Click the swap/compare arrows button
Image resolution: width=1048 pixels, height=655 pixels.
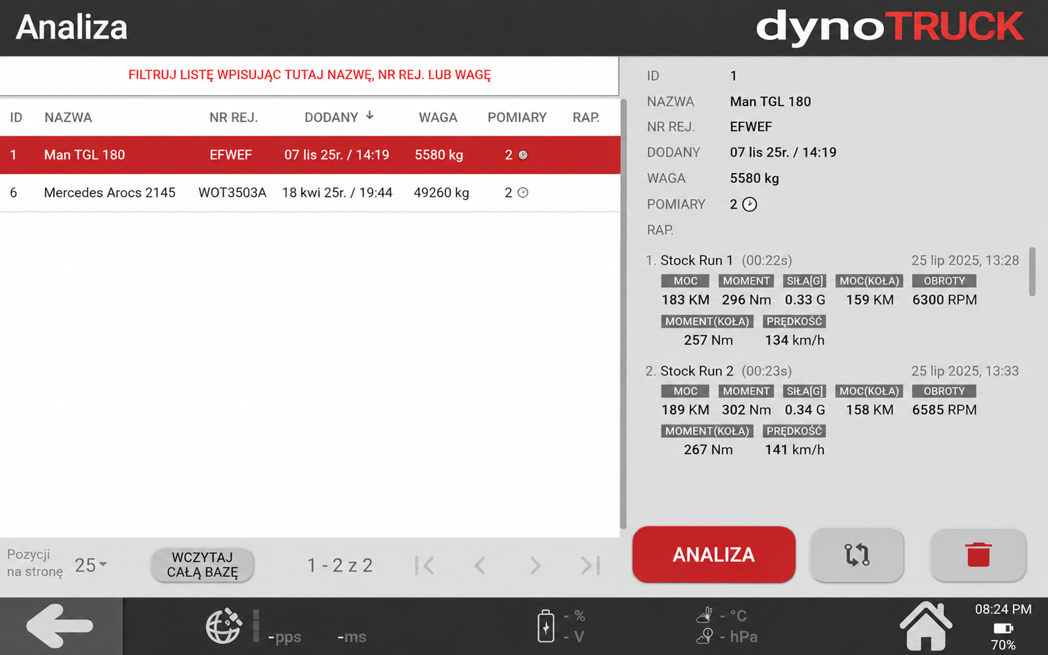point(856,555)
